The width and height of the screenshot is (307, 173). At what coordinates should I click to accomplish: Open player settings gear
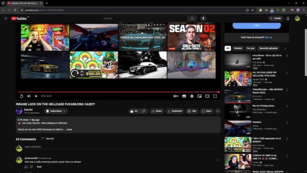tap(192, 96)
